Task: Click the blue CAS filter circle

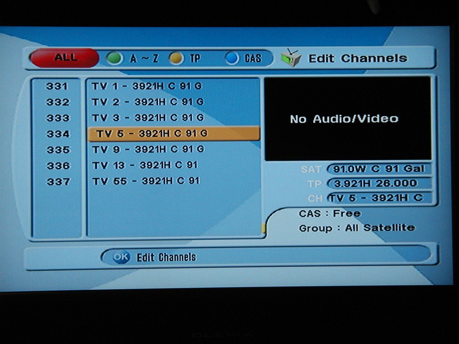Action: click(x=232, y=58)
